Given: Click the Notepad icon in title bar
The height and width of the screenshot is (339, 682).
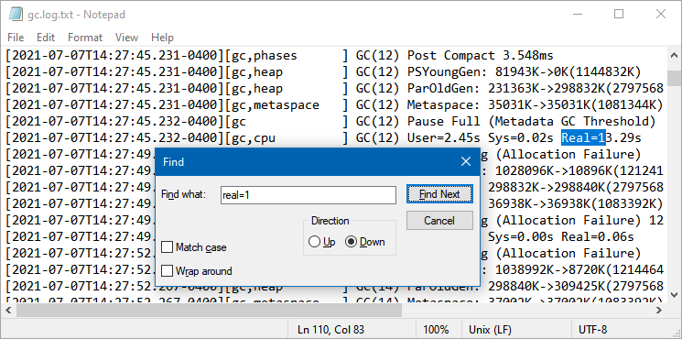Looking at the screenshot, I should (x=16, y=15).
